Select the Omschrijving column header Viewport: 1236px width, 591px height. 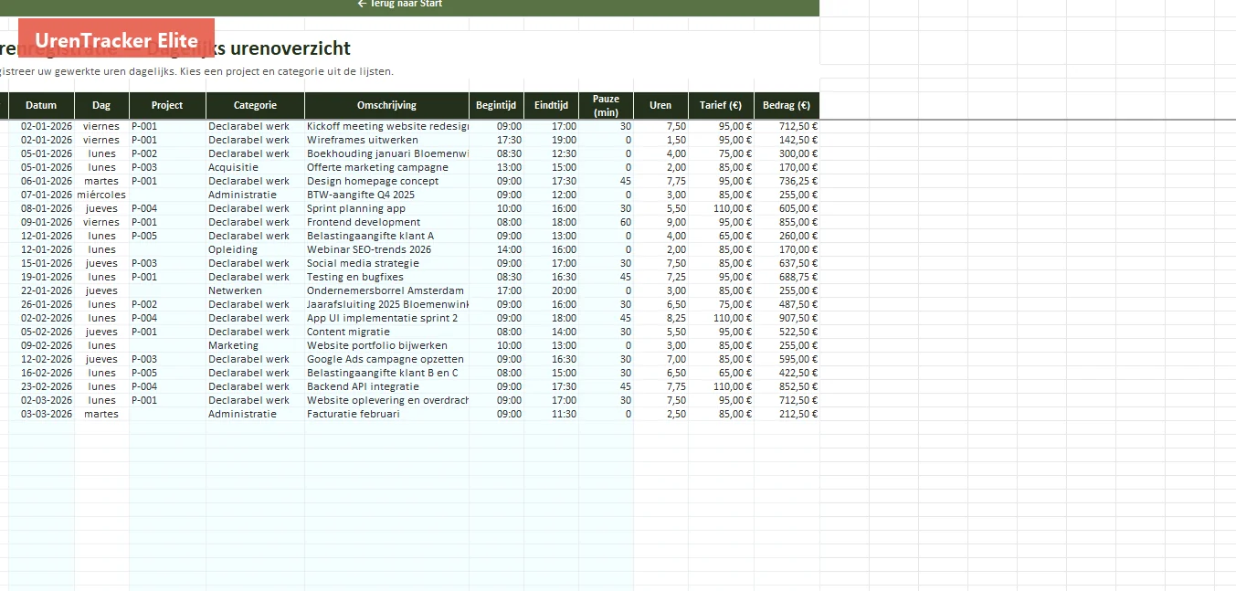[x=386, y=105]
